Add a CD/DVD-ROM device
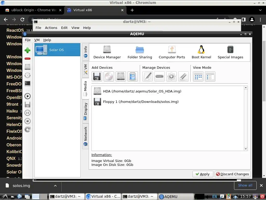The width and height of the screenshot is (266, 200). pyautogui.click(x=109, y=77)
